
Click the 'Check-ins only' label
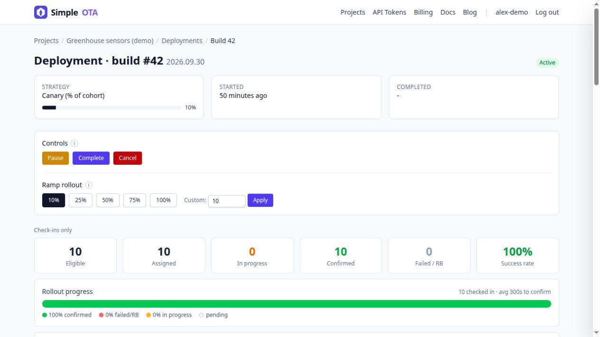53,230
